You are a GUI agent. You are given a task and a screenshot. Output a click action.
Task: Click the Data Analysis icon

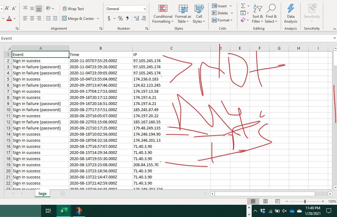point(291,14)
